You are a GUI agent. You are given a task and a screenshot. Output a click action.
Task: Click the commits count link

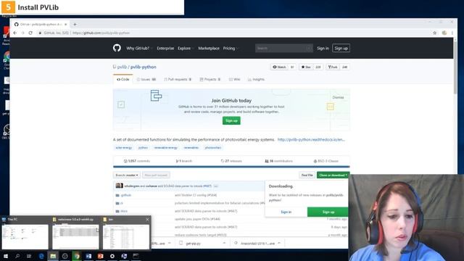137,161
